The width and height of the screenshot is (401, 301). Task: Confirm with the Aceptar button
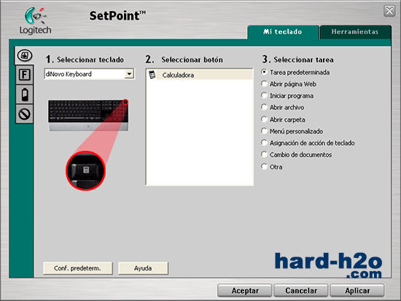(245, 291)
